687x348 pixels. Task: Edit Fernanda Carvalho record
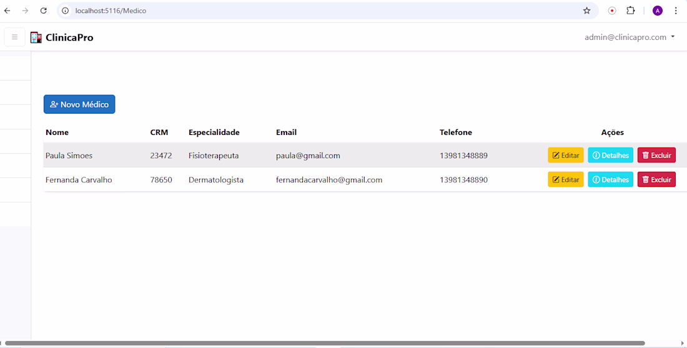(566, 179)
